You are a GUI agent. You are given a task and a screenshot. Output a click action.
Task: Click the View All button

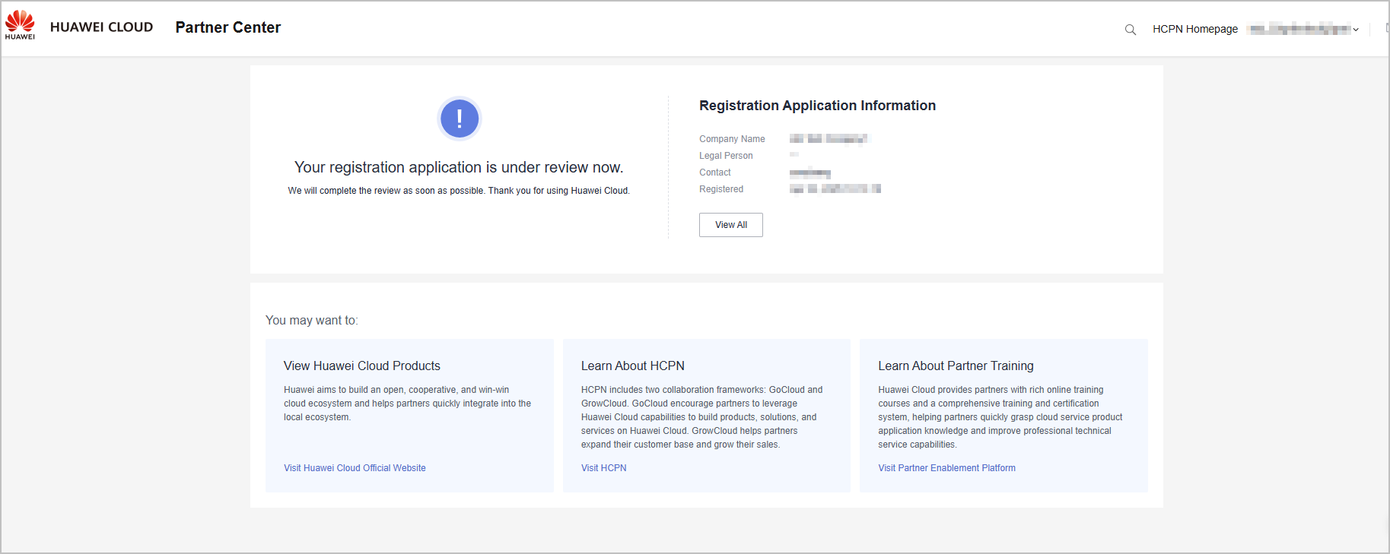[x=731, y=225]
